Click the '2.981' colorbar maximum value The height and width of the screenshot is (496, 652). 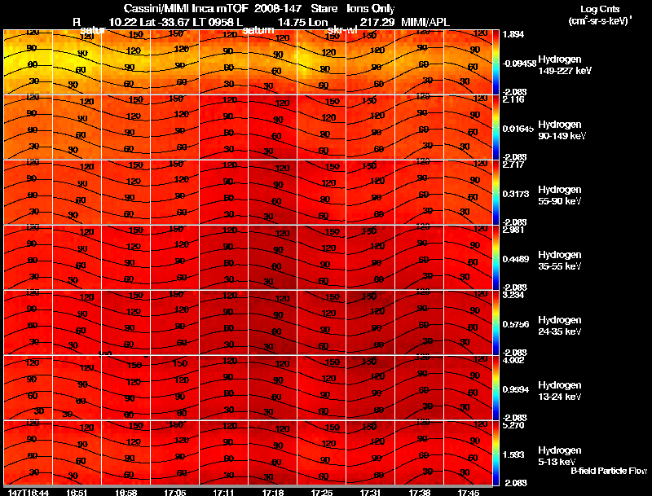tap(513, 230)
